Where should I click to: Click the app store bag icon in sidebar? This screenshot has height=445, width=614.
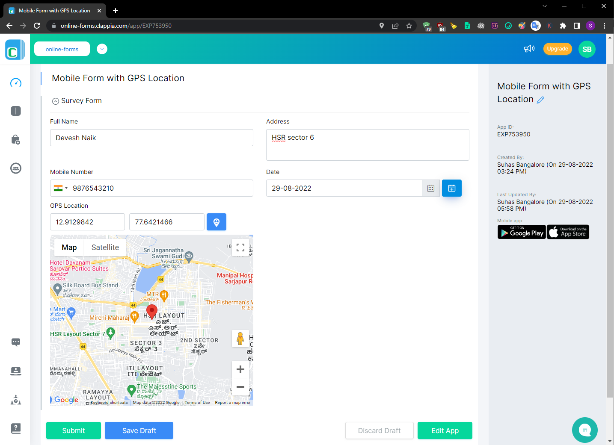(x=15, y=139)
